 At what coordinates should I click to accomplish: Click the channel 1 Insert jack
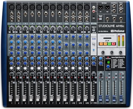pyautogui.click(x=12, y=19)
